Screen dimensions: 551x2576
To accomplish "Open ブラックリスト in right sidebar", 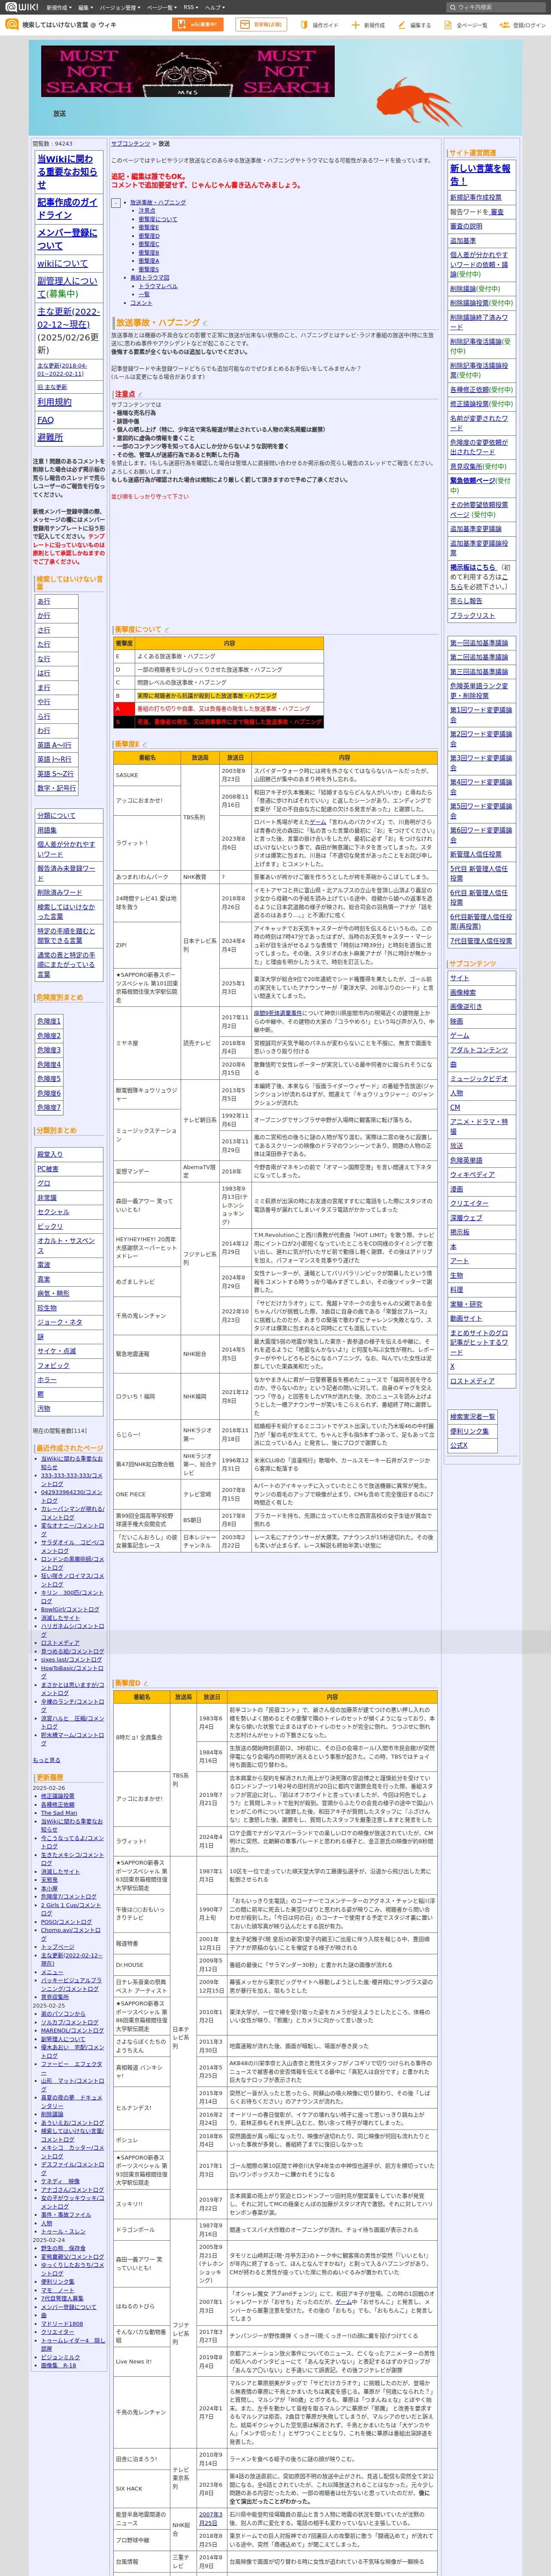I will pyautogui.click(x=472, y=616).
